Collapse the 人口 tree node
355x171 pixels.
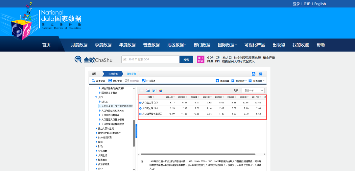tap(96, 97)
